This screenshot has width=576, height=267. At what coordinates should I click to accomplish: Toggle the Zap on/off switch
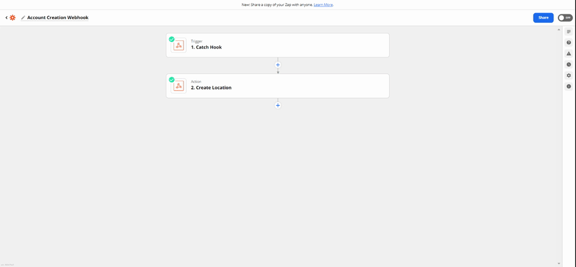tap(565, 17)
